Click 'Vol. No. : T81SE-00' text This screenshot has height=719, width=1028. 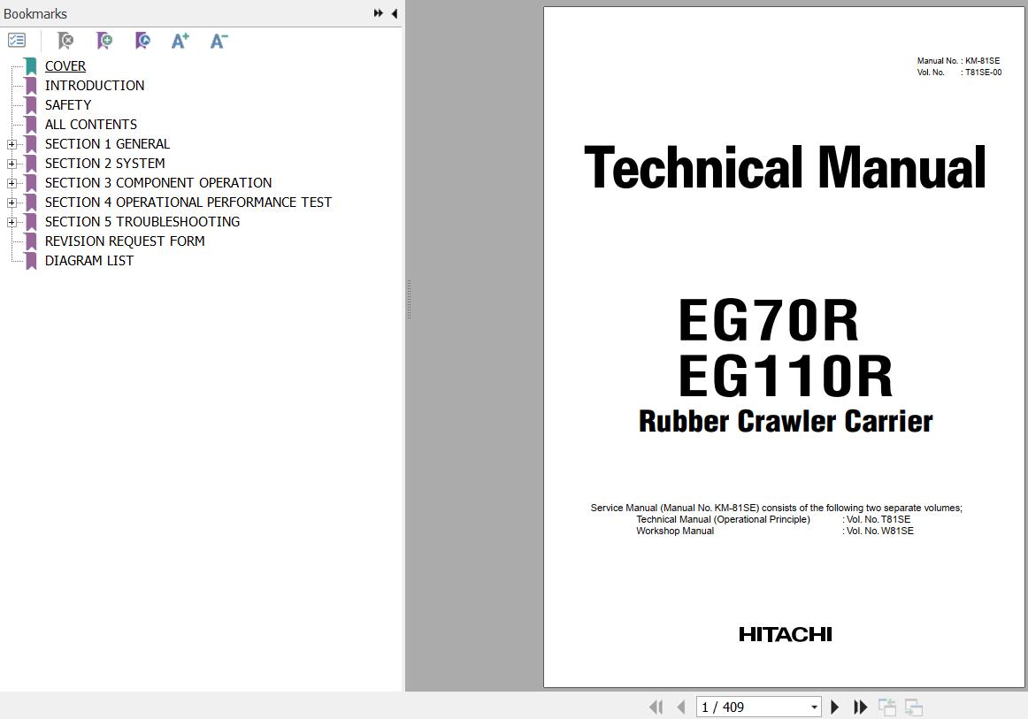pos(959,73)
